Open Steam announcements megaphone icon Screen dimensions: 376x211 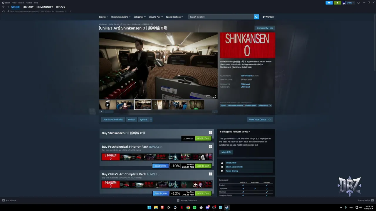pyautogui.click(x=329, y=3)
